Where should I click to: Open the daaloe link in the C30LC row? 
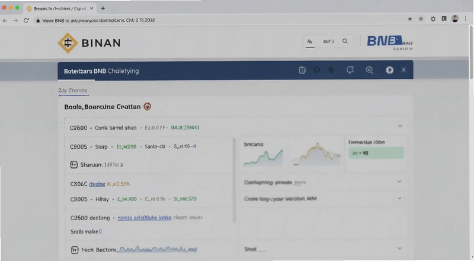click(97, 184)
